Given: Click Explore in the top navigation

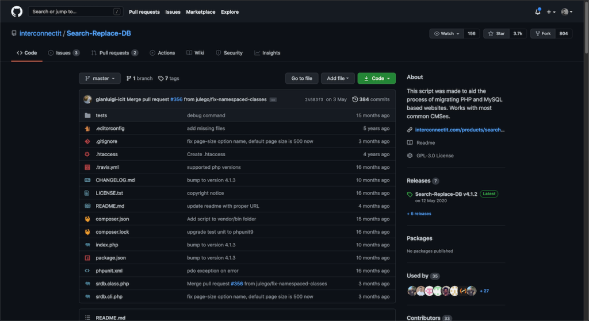Looking at the screenshot, I should 230,12.
